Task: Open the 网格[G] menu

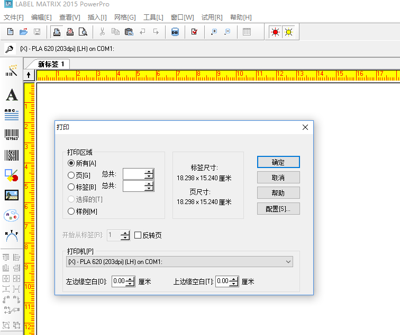Action: coord(125,17)
